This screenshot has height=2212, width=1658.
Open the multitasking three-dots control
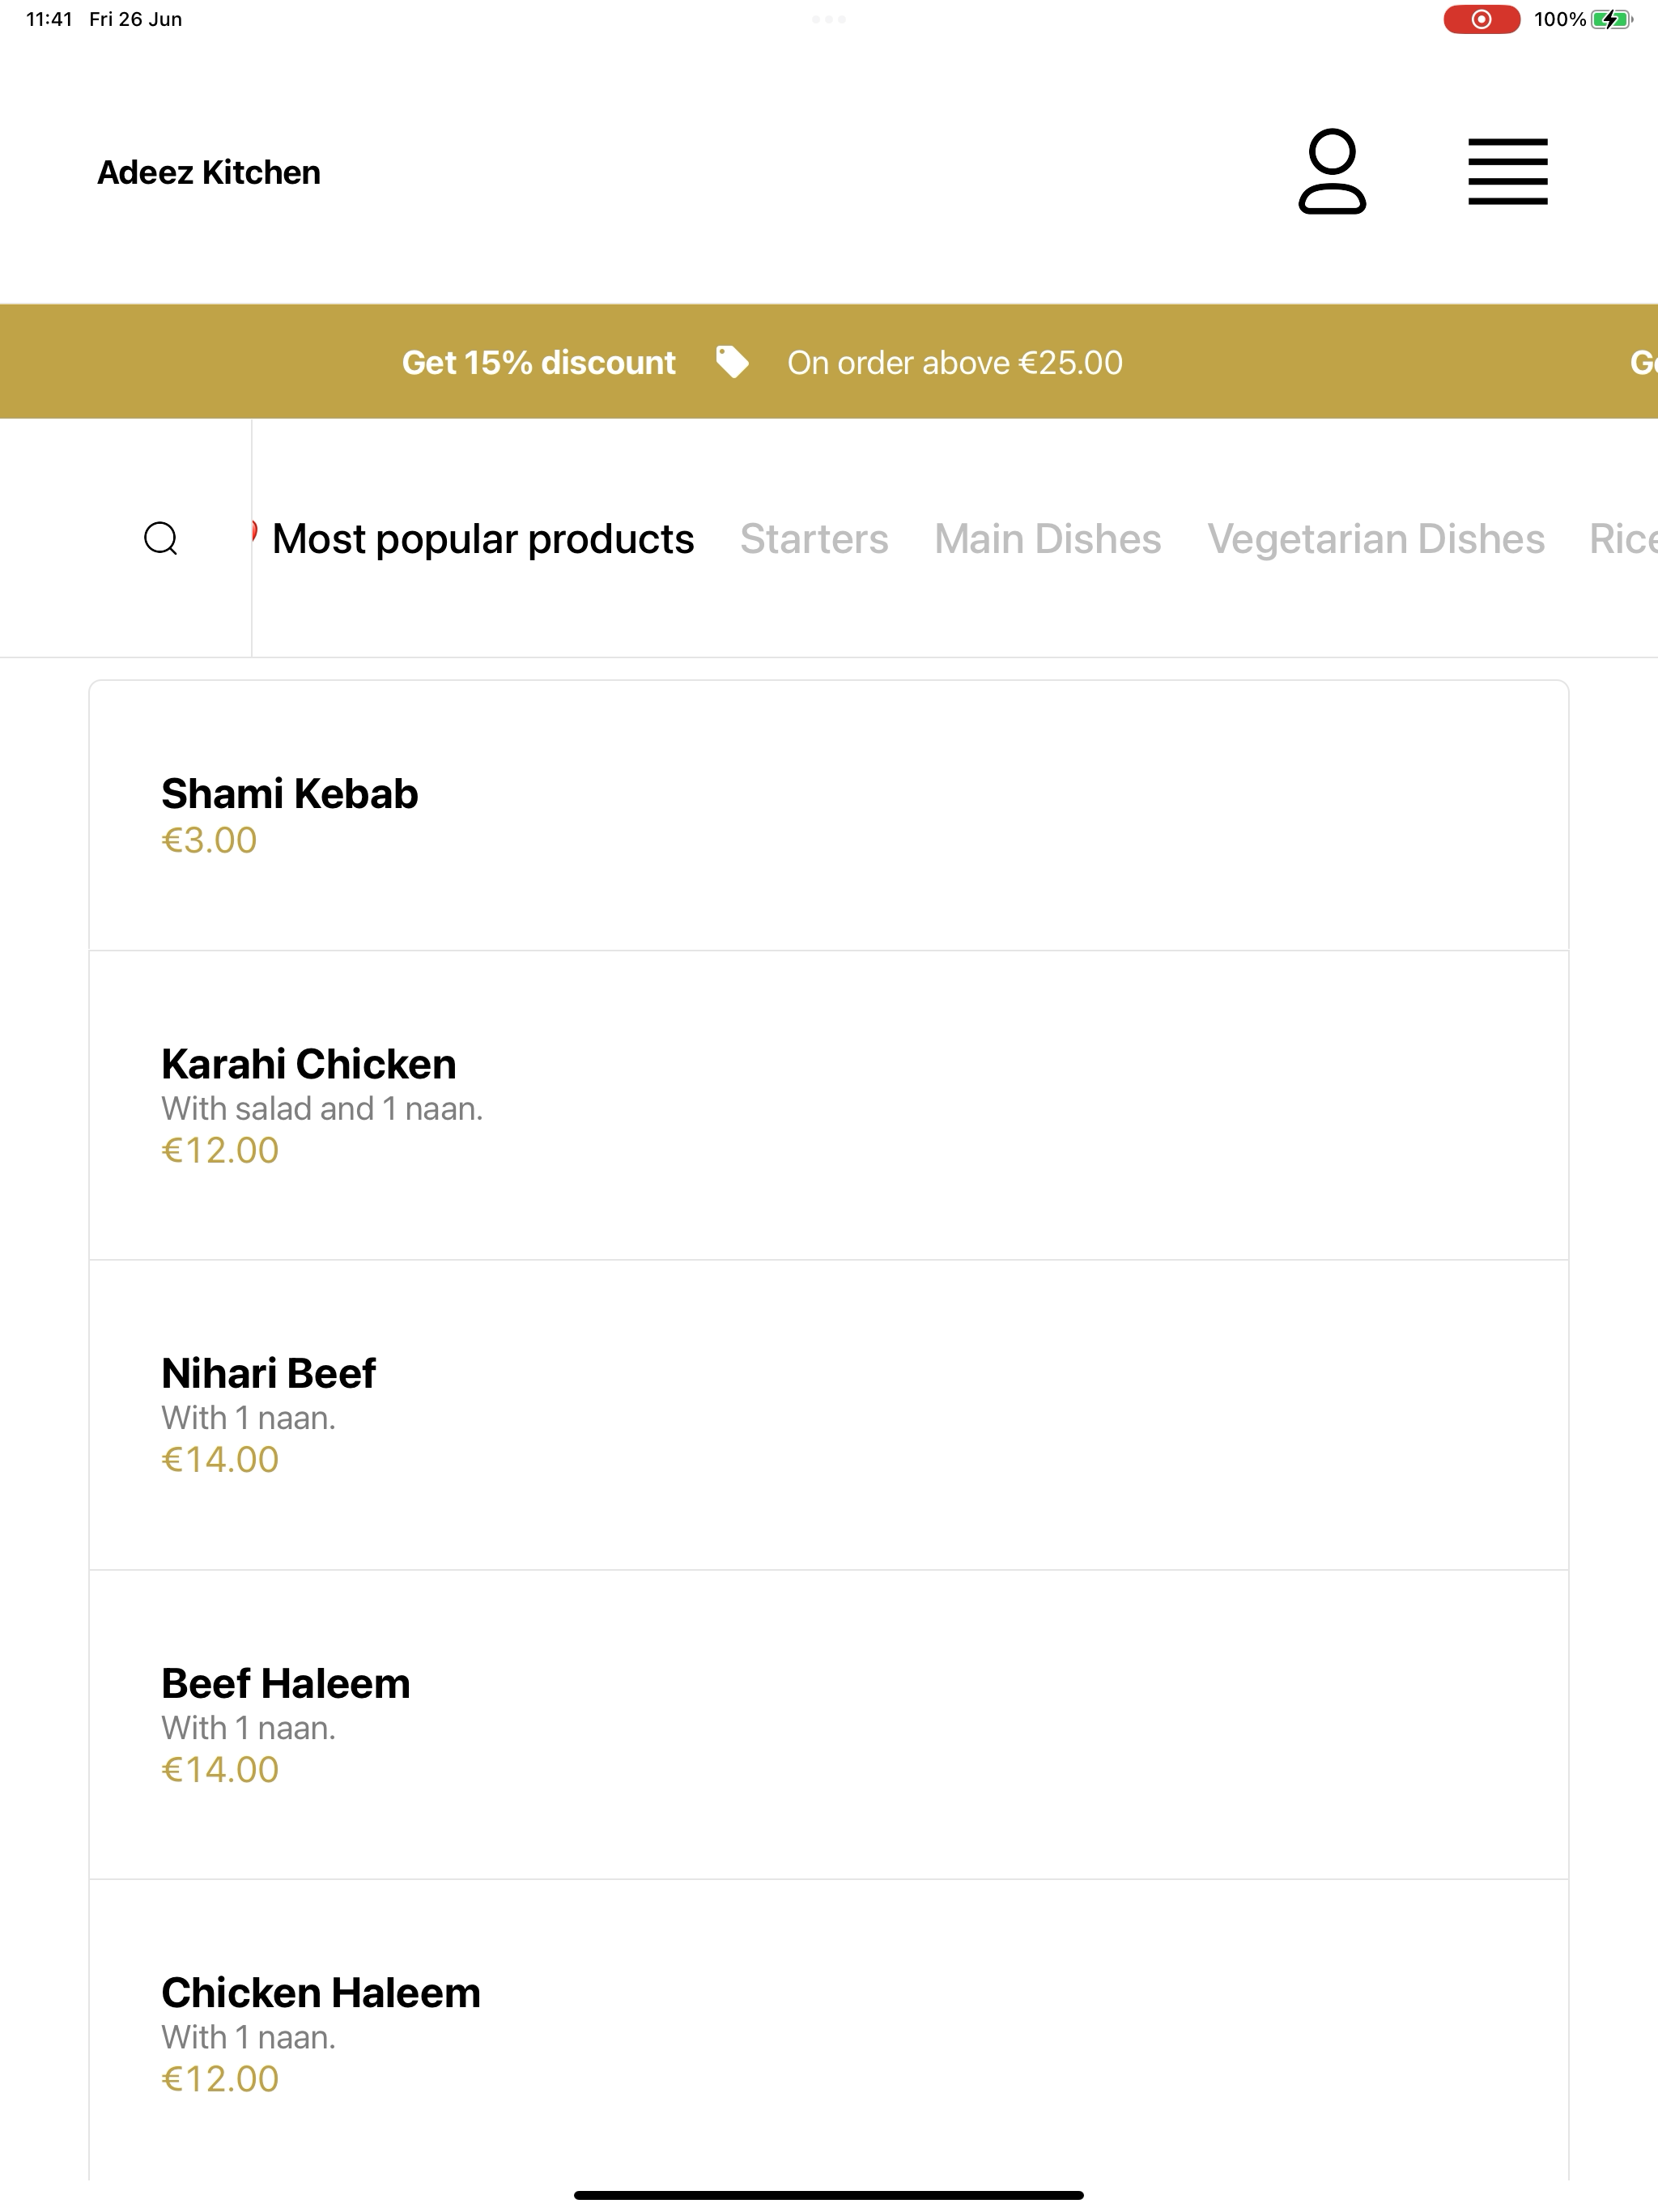pos(829,19)
